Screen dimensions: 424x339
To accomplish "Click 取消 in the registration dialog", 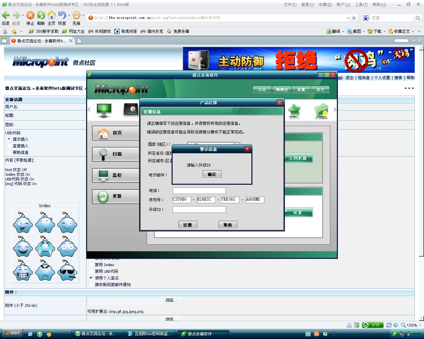I will pos(228,225).
